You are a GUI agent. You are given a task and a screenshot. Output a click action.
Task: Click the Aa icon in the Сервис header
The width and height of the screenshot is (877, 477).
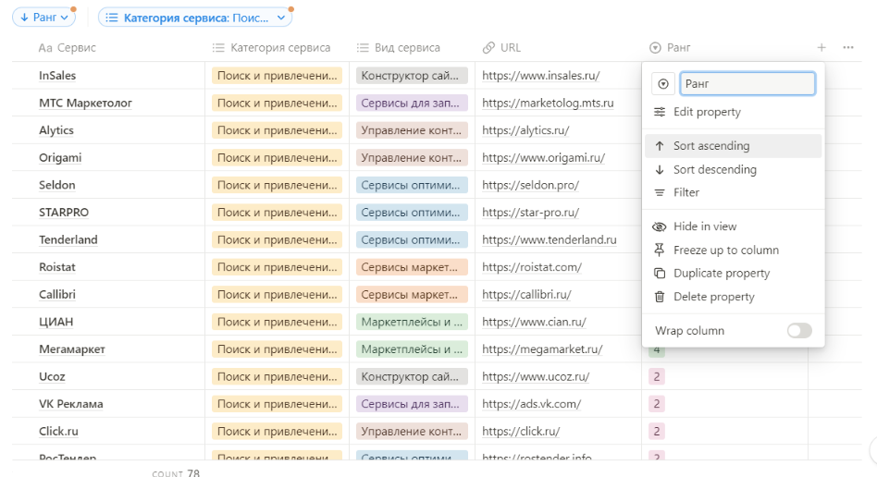(x=45, y=48)
